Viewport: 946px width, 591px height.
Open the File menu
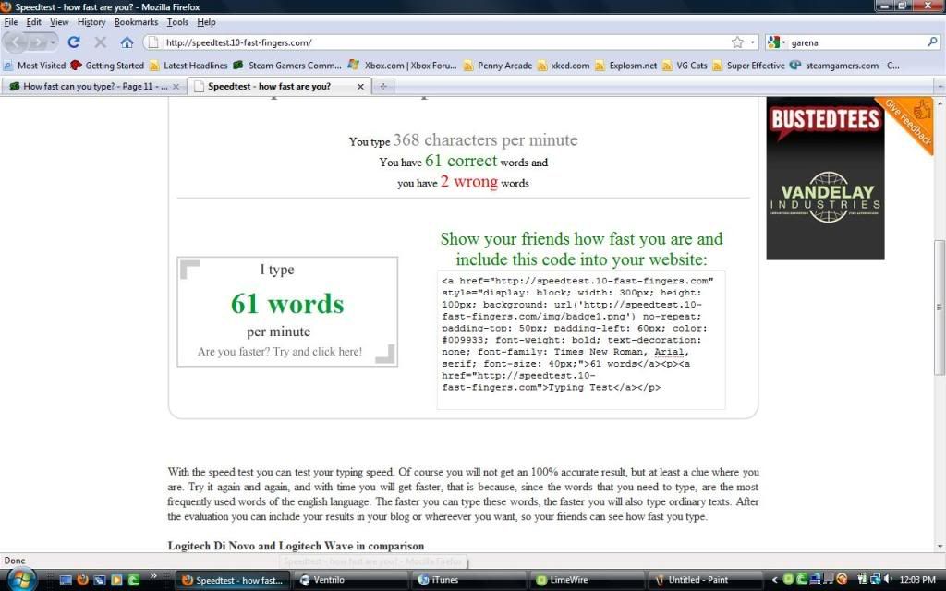pyautogui.click(x=11, y=22)
